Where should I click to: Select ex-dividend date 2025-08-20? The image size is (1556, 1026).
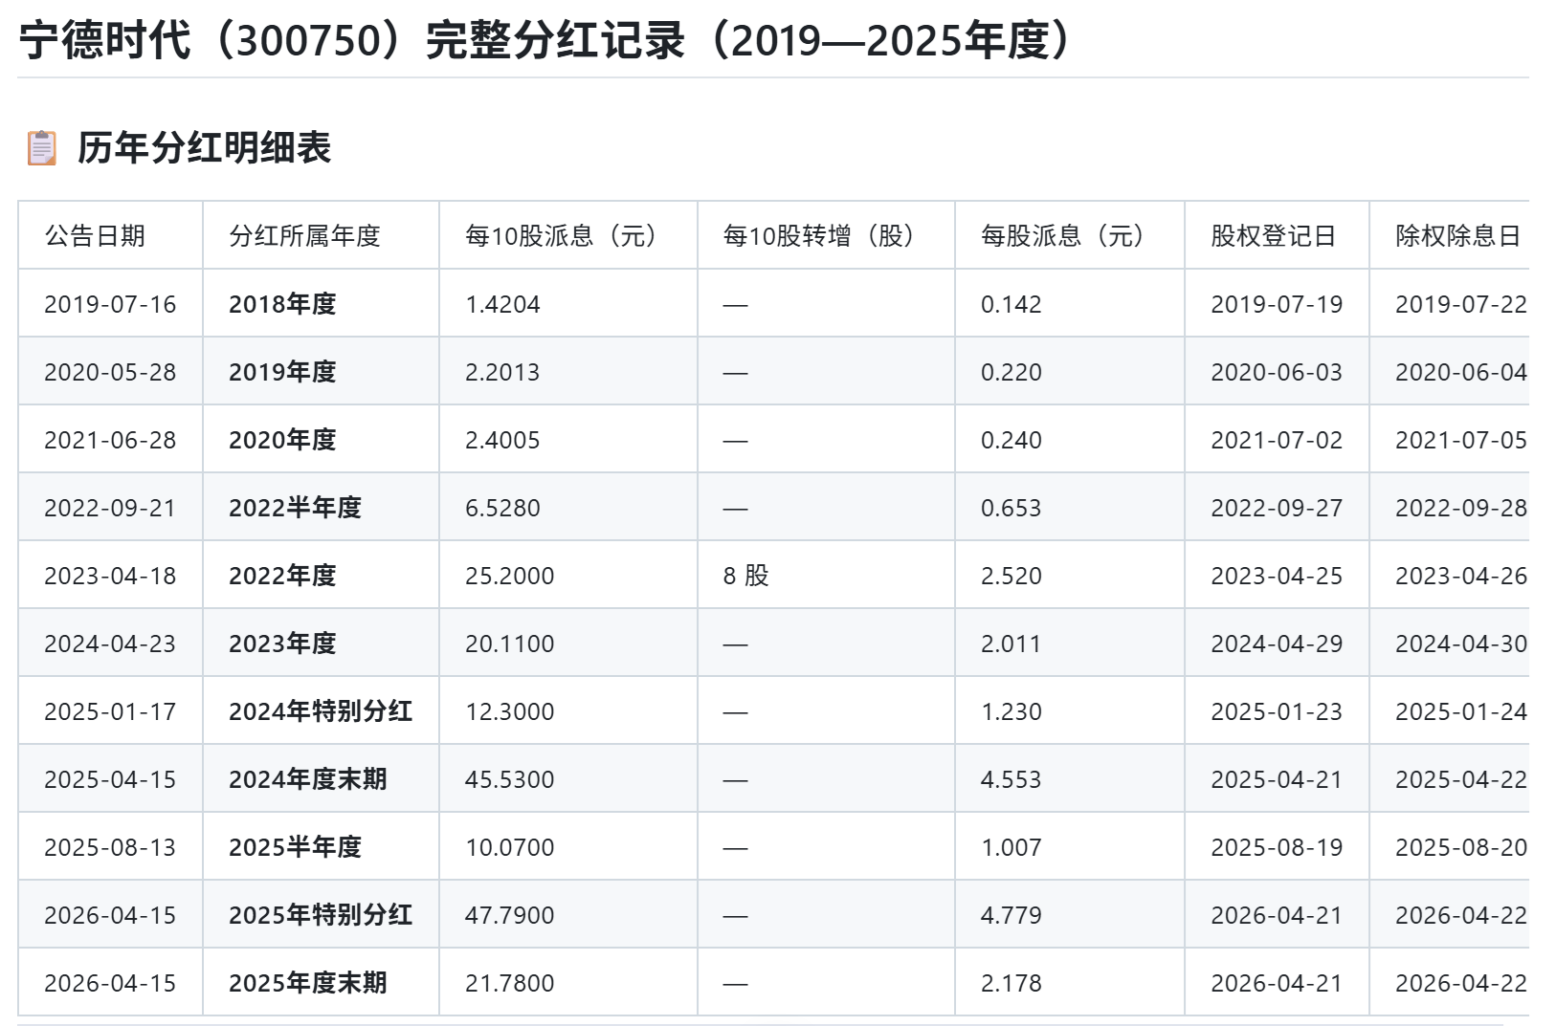click(x=1461, y=847)
